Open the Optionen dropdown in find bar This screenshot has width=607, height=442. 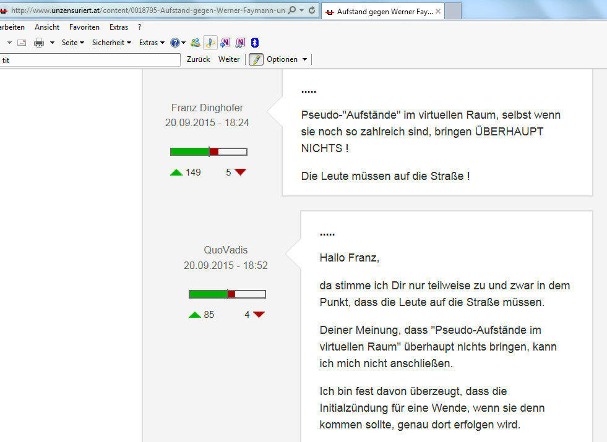point(286,59)
